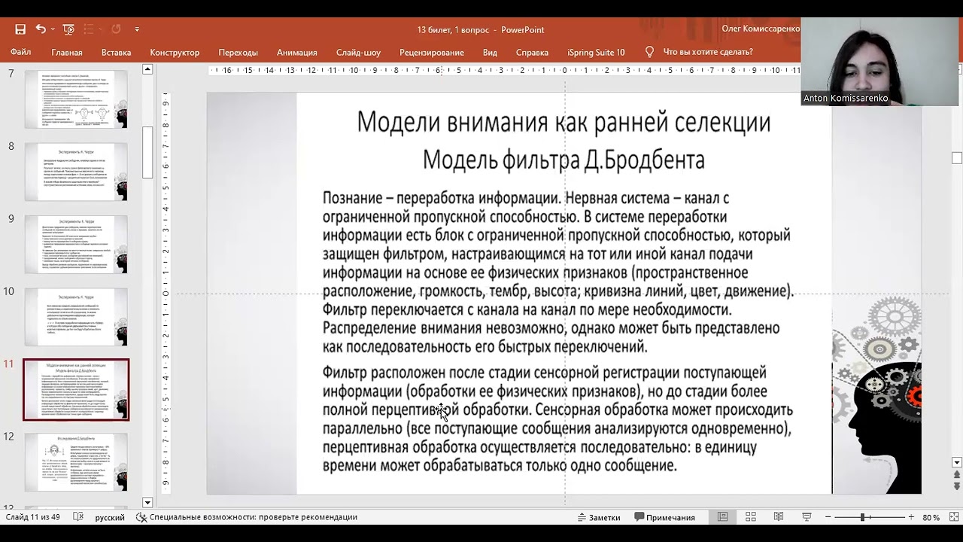
Task: Open the Конструктор ribbon tab
Action: click(x=175, y=52)
